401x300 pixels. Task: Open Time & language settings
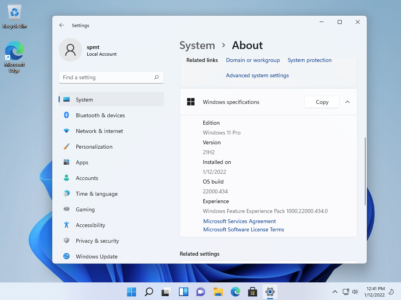pos(111,194)
